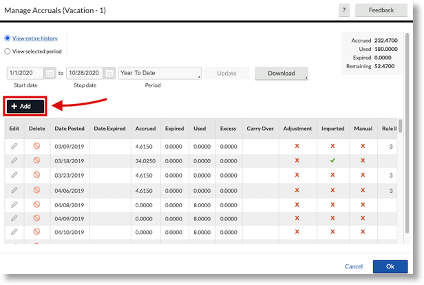Open the help question mark button
The height and width of the screenshot is (285, 424).
(344, 10)
